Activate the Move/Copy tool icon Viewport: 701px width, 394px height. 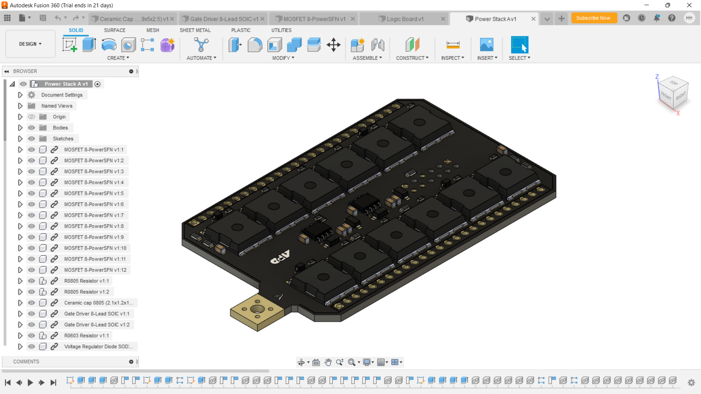pos(333,45)
